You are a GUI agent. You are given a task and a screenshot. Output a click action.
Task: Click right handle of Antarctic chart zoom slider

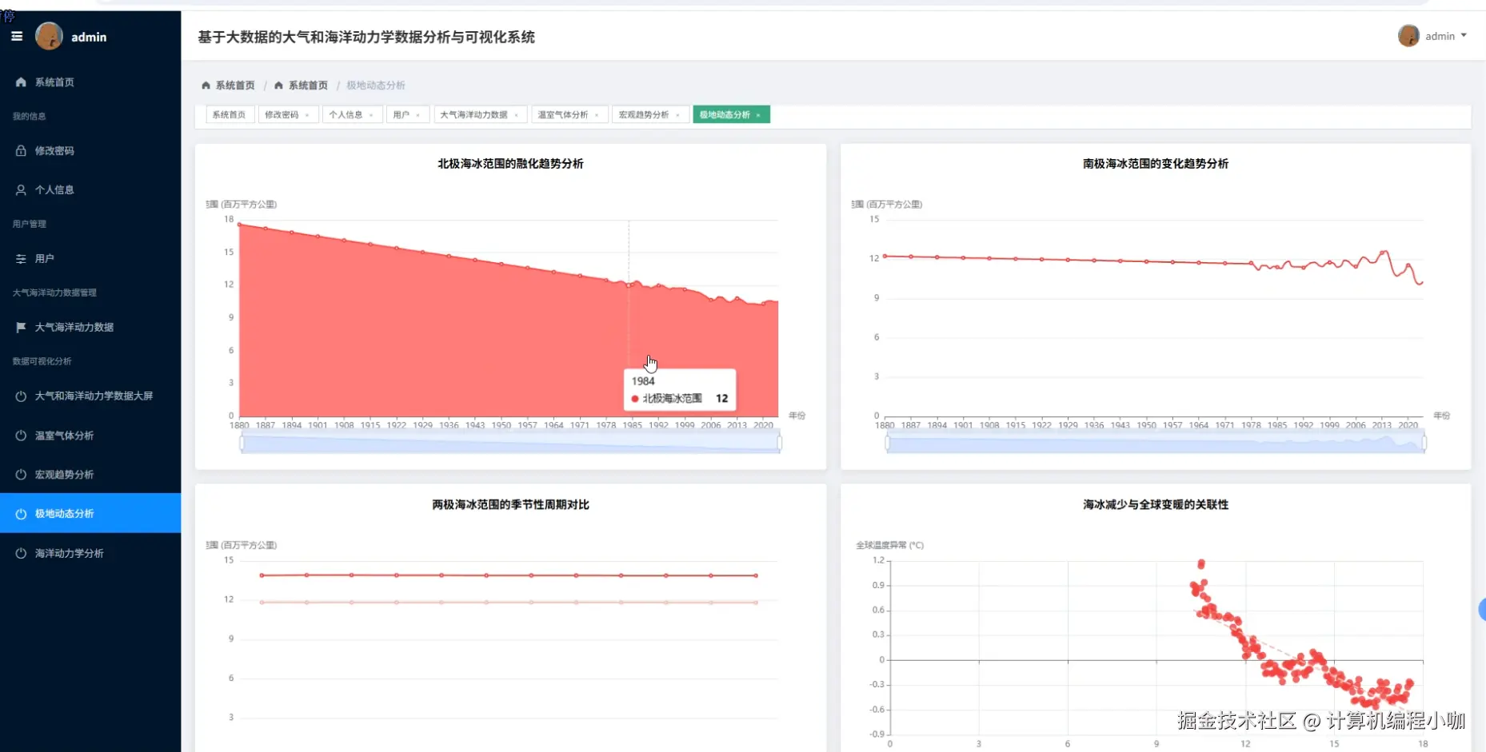click(x=1424, y=442)
